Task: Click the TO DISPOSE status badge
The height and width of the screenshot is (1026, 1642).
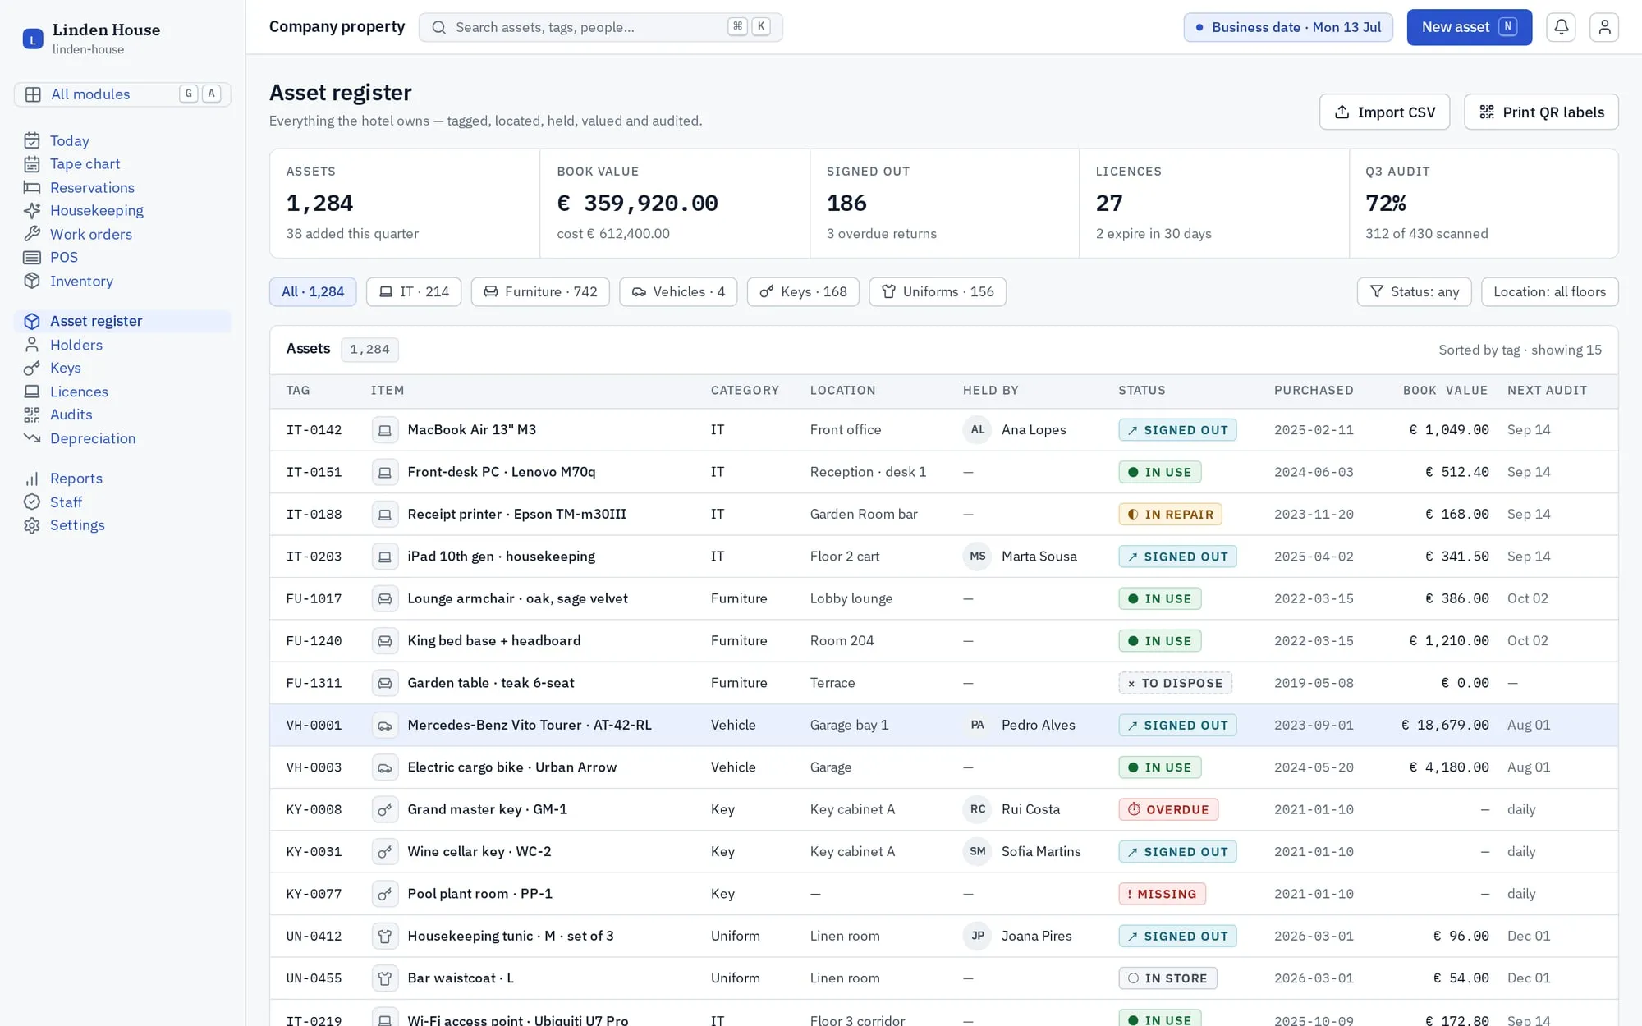Action: [x=1175, y=684]
